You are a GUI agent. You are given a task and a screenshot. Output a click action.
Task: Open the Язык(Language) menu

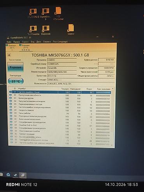pos(60,42)
